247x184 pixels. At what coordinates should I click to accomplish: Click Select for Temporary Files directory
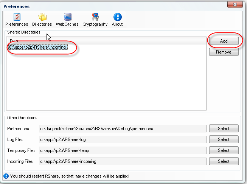(224, 150)
